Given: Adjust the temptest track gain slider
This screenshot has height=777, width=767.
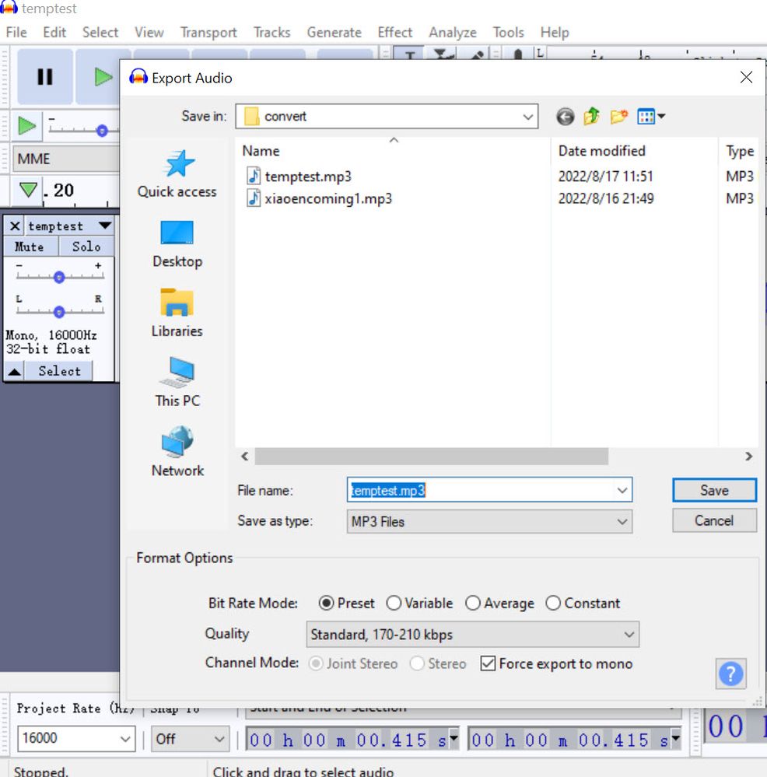Looking at the screenshot, I should [59, 277].
